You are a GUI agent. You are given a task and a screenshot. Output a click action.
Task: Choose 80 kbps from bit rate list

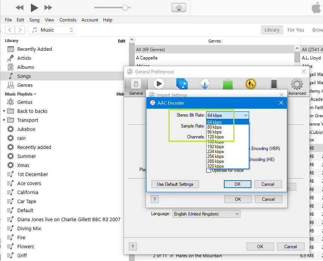228,127
